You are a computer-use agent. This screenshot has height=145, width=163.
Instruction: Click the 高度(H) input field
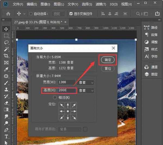click(67, 90)
